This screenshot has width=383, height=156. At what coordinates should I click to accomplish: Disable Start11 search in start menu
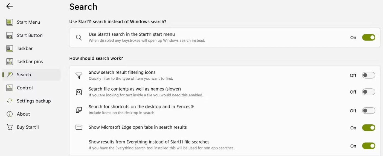369,37
